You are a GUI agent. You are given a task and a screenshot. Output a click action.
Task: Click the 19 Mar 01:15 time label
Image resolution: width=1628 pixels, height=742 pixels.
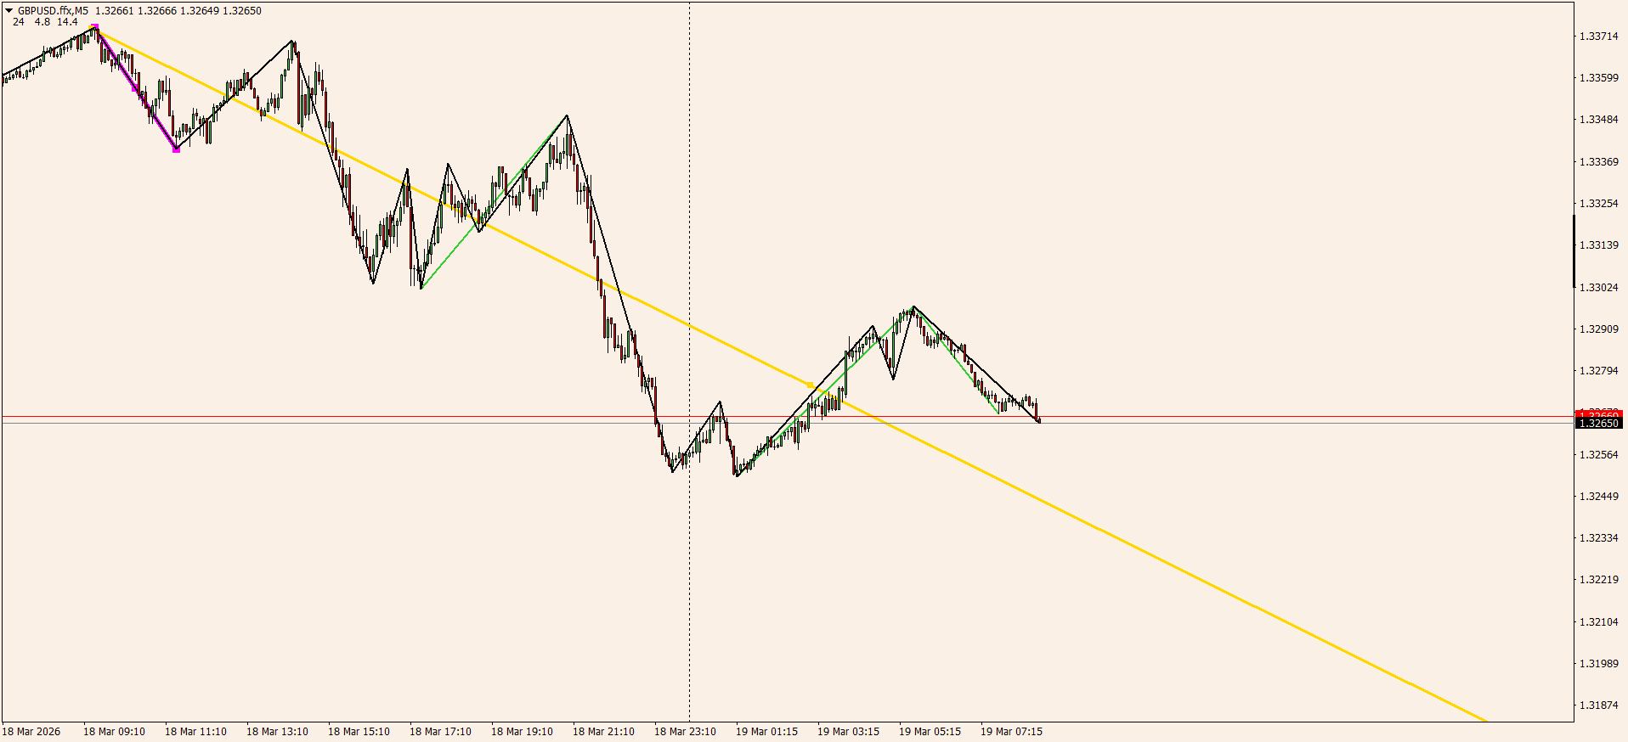pyautogui.click(x=766, y=732)
